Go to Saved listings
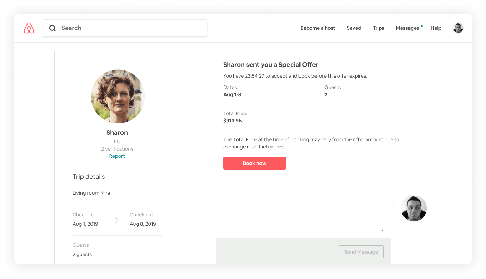 (x=354, y=28)
